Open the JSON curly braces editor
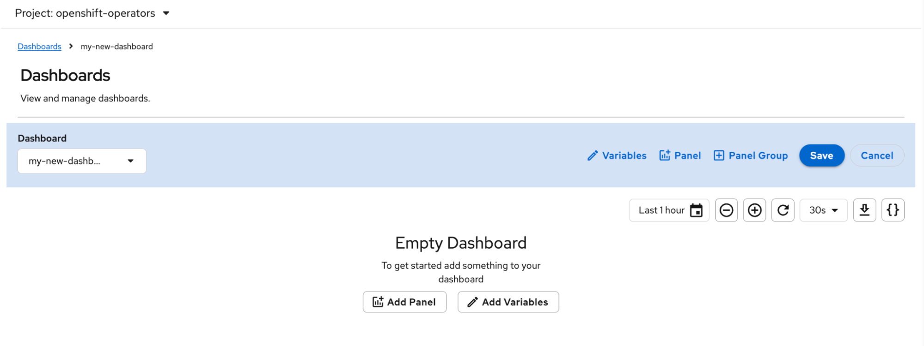The height and width of the screenshot is (346, 924). tap(893, 210)
